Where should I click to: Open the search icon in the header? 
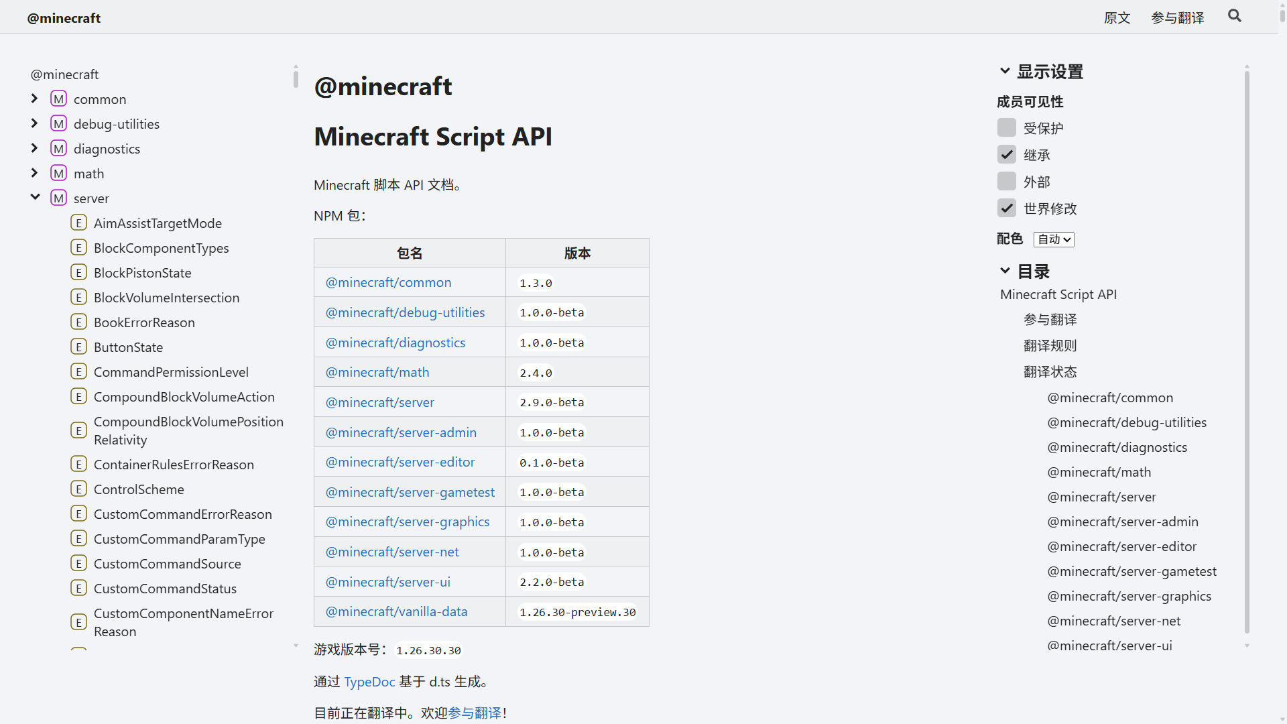click(1235, 16)
